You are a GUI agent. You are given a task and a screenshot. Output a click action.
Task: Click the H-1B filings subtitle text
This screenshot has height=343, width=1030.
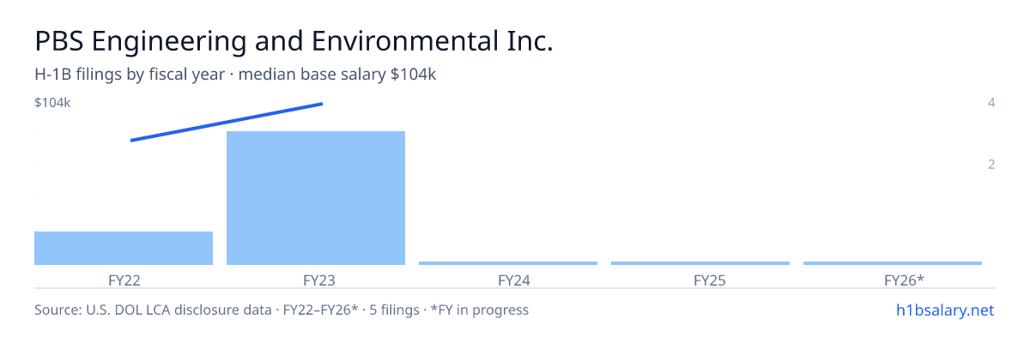pos(236,75)
